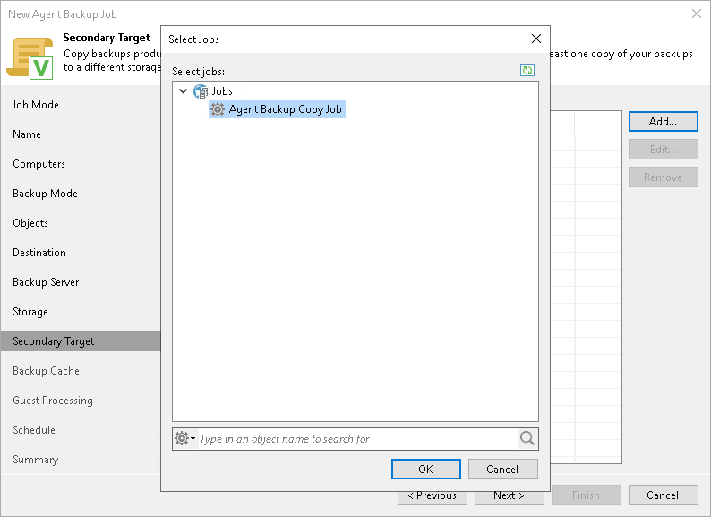The width and height of the screenshot is (711, 517).
Task: Select the Jobs root tree item
Action: (x=222, y=91)
